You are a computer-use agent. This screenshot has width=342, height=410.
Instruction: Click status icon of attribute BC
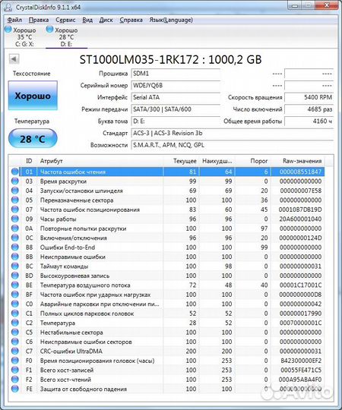(15, 266)
